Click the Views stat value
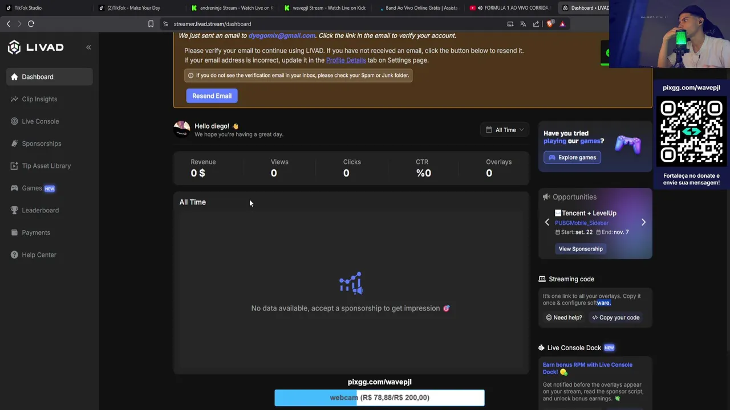This screenshot has height=410, width=730. (274, 173)
